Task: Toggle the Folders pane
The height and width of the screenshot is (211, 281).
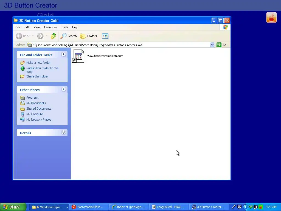Action: 89,36
